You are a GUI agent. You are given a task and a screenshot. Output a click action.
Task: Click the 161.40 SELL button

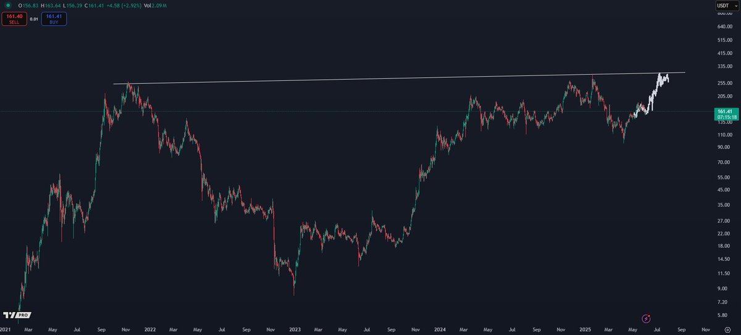coord(14,19)
